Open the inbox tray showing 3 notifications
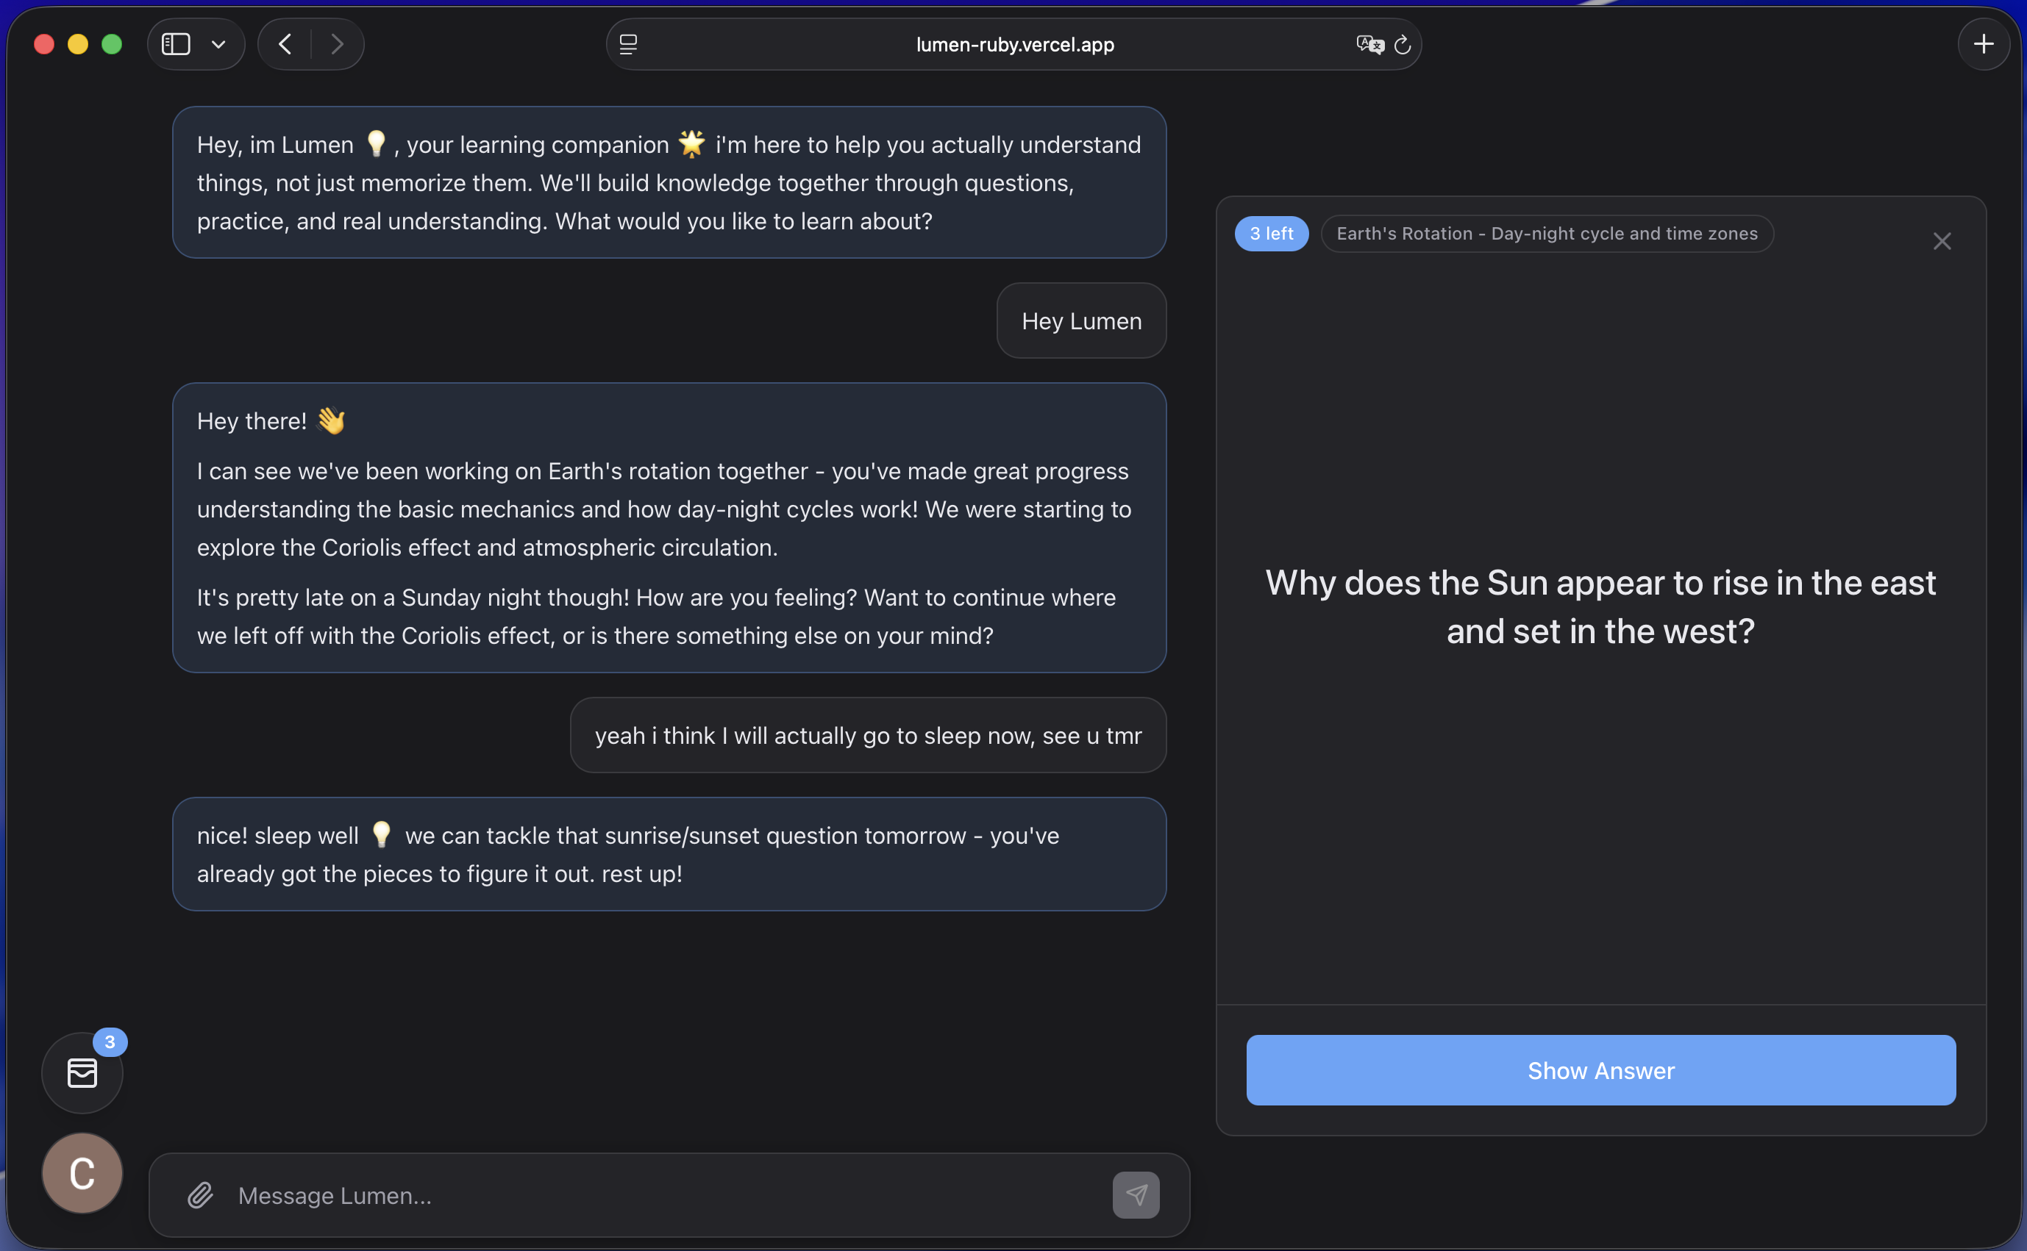Viewport: 2027px width, 1251px height. [x=82, y=1072]
